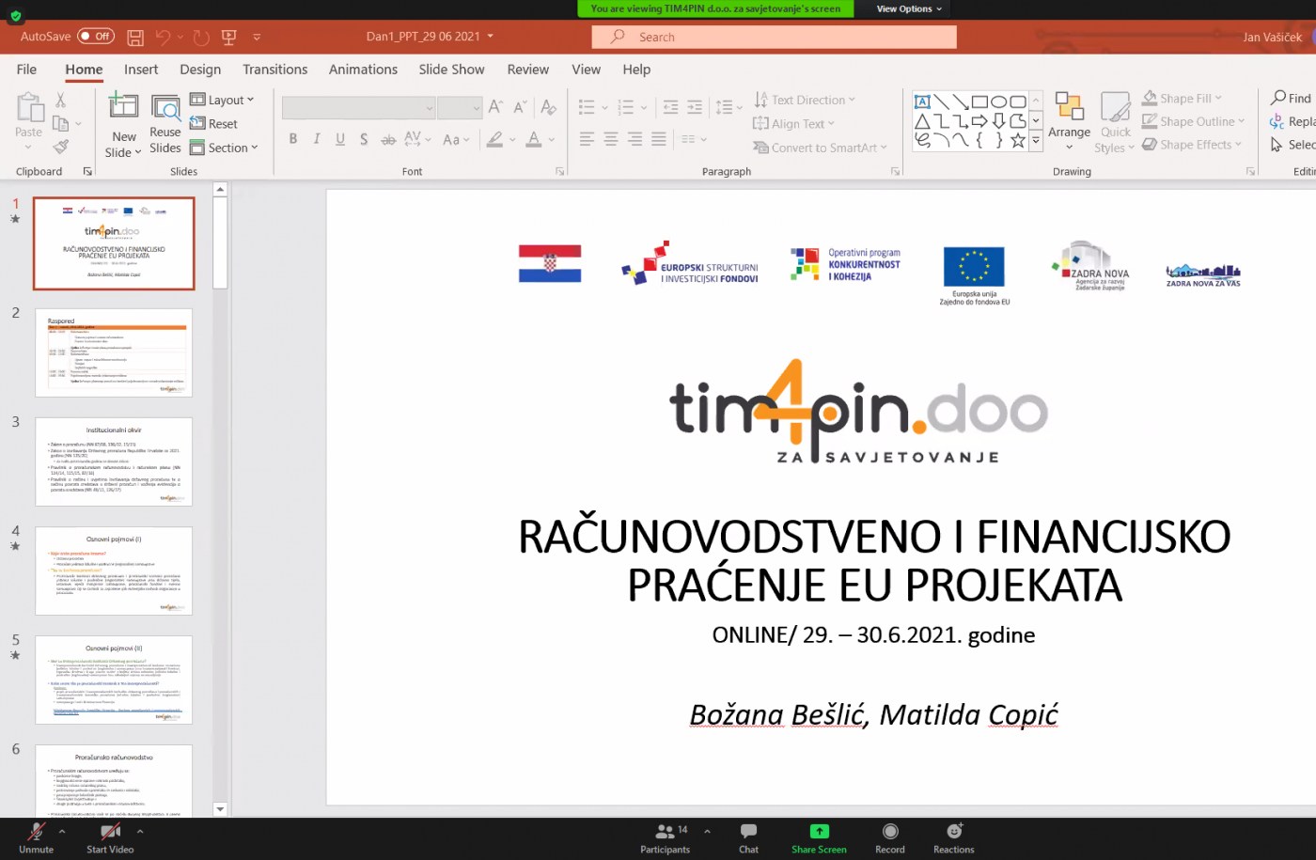Toggle the AutoSave switch
Viewport: 1316px width, 860px height.
pyautogui.click(x=96, y=37)
